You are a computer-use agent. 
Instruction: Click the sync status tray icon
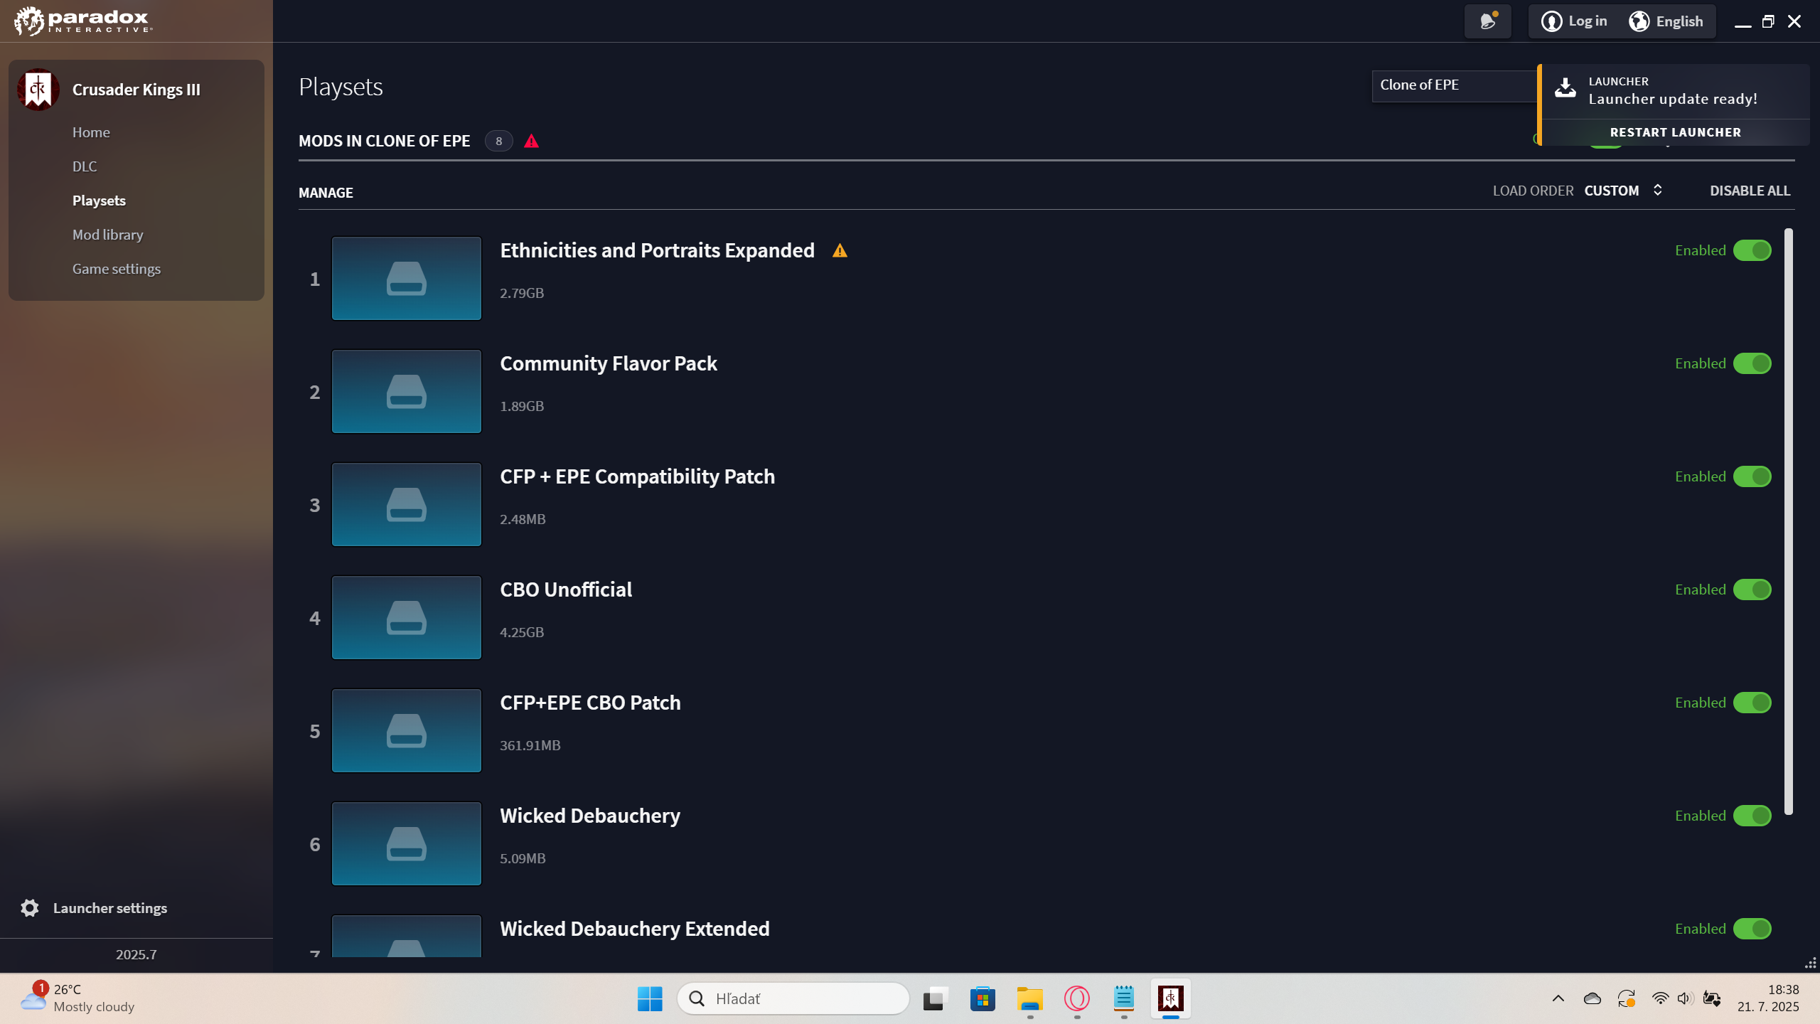[1626, 999]
